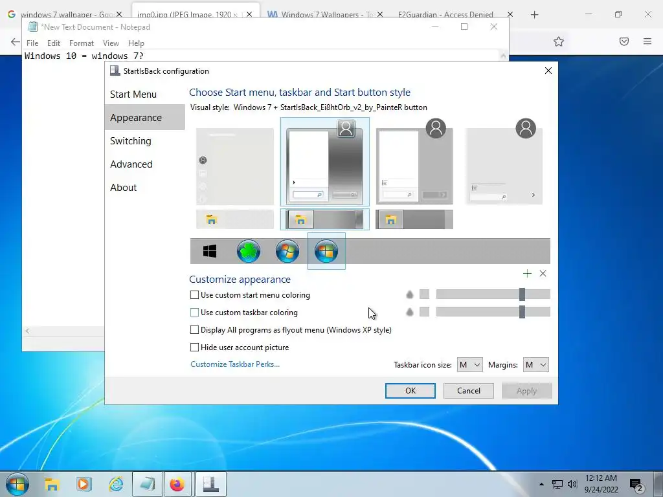Image resolution: width=663 pixels, height=497 pixels.
Task: Switch to E2Guardian Access Denied tab
Action: pyautogui.click(x=445, y=14)
